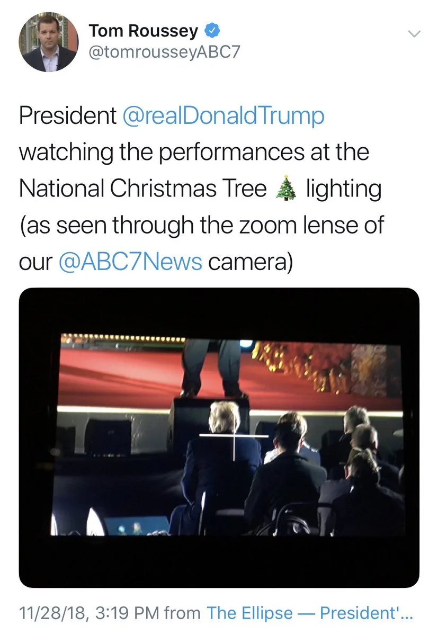The width and height of the screenshot is (438, 635).
Task: Click the word 'President' starting the tweet
Action: pos(68,116)
